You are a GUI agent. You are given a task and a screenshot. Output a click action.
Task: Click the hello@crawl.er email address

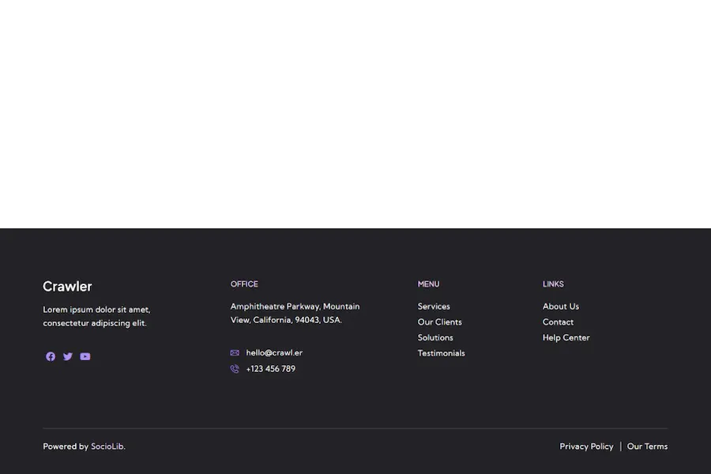pyautogui.click(x=274, y=353)
